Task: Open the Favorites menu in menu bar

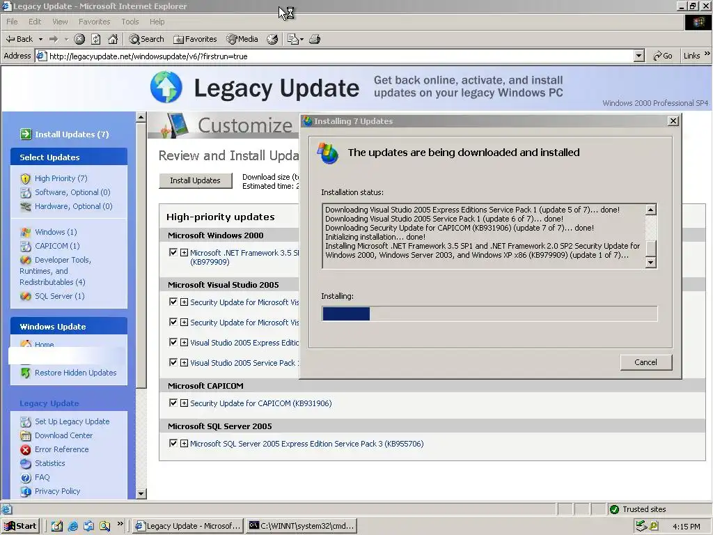Action: click(x=94, y=22)
